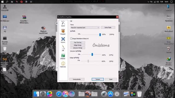Open App Store icon in dock
Viewport: 175px width, 98px height.
click(110, 94)
